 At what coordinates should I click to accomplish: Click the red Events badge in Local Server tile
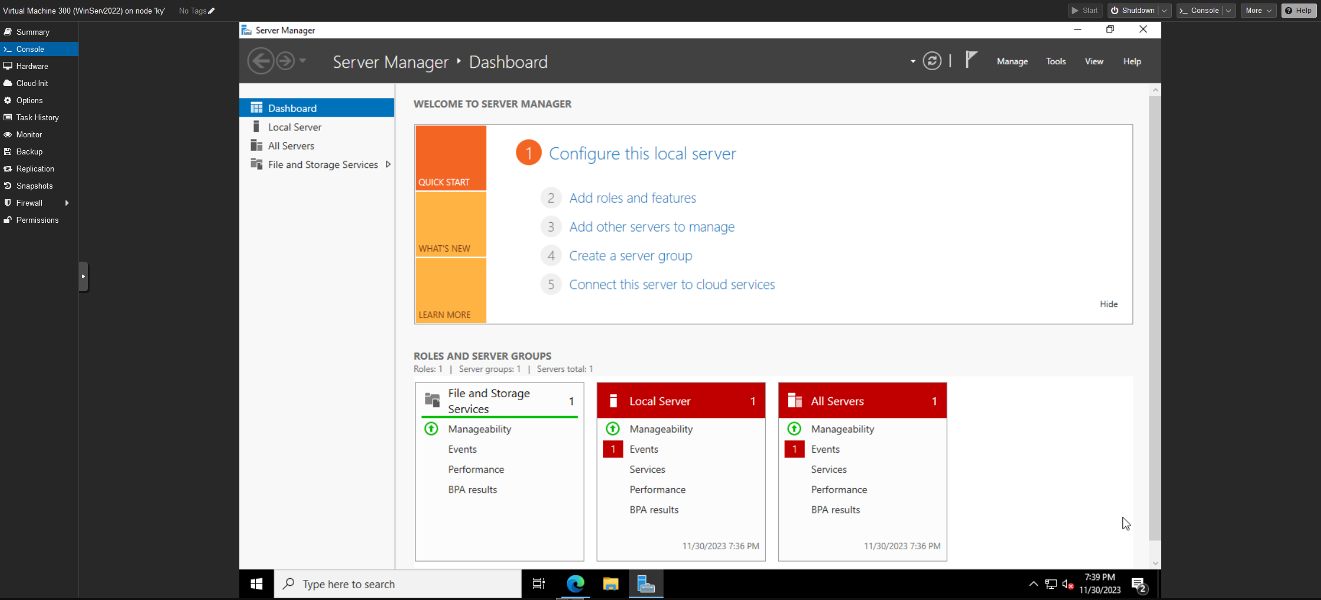point(613,449)
